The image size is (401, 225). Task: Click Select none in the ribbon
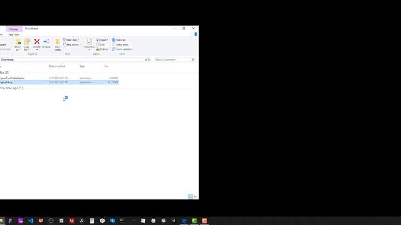click(x=120, y=44)
